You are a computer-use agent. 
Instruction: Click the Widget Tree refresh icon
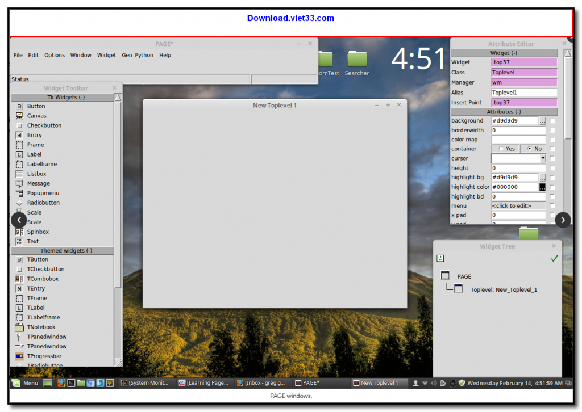(440, 258)
